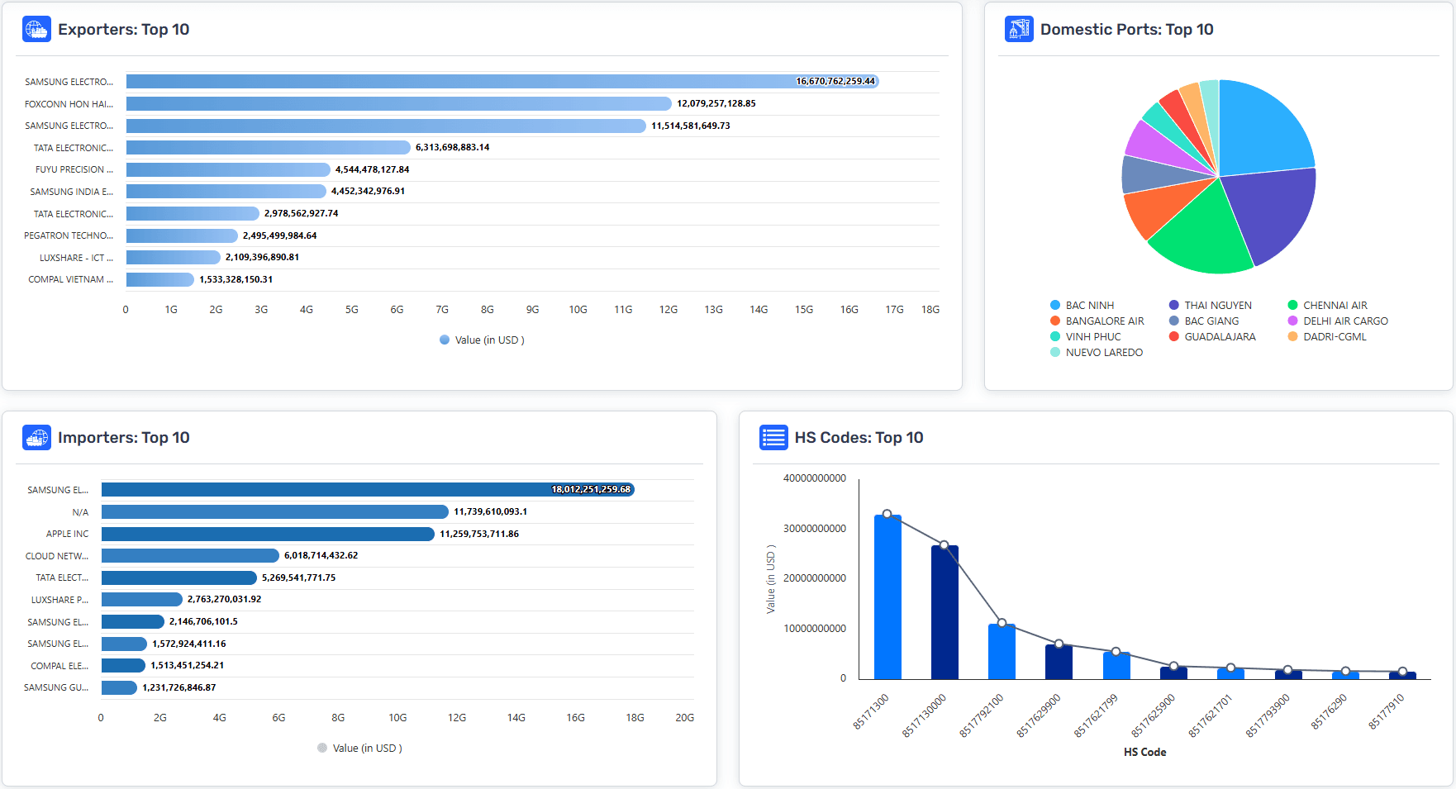Click the Exporters globe ship icon

tap(36, 30)
